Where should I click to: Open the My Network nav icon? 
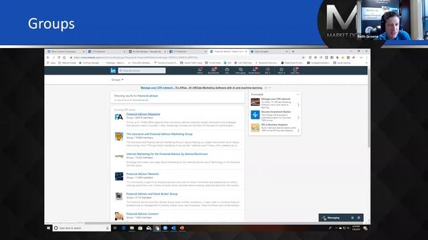[x=213, y=71]
